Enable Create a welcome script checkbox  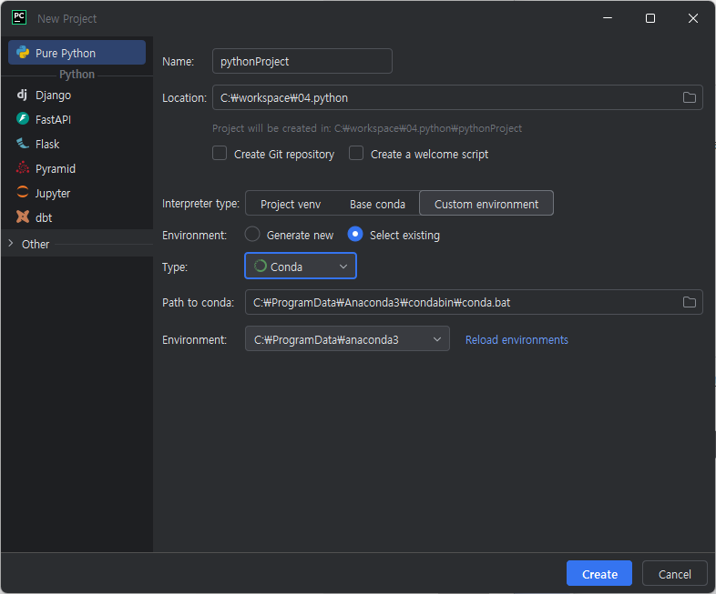point(356,153)
